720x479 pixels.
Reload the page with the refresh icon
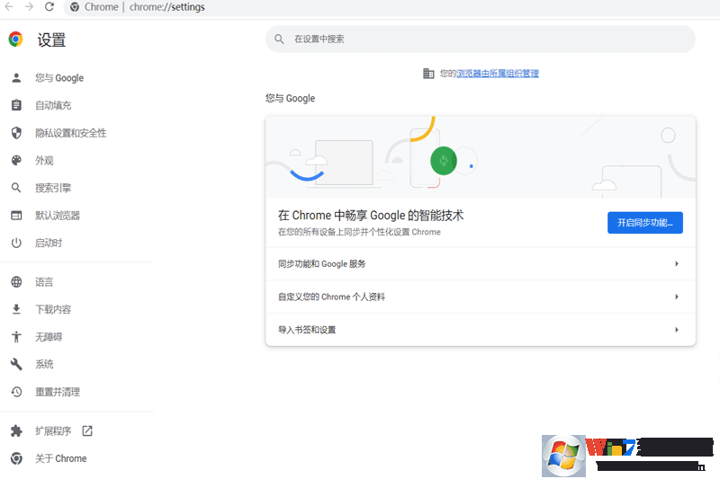[x=49, y=7]
